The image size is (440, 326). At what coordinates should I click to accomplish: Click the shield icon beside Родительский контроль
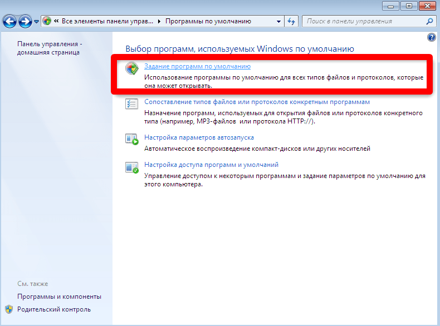pos(9,309)
